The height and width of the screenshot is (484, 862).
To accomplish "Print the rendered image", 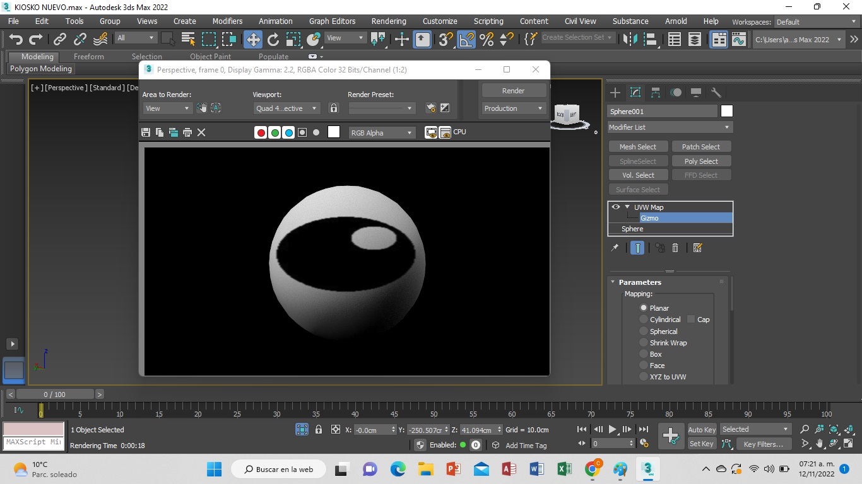I will pos(187,132).
